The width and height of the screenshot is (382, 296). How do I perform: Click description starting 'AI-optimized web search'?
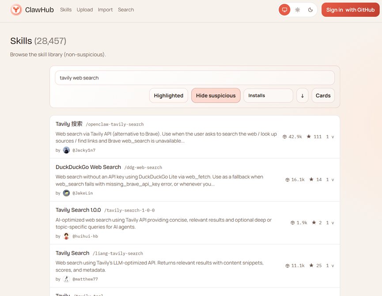163,224
